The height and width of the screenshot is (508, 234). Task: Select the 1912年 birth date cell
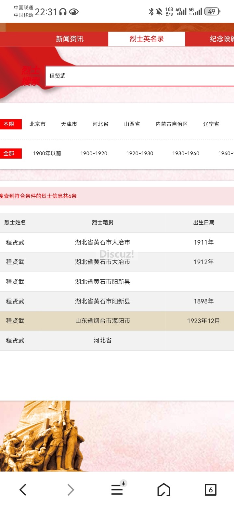click(x=203, y=262)
